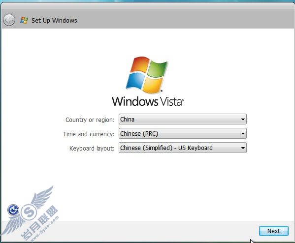This screenshot has height=243, width=295.
Task: Click the 'Time and currency:' label
Action: [89, 134]
